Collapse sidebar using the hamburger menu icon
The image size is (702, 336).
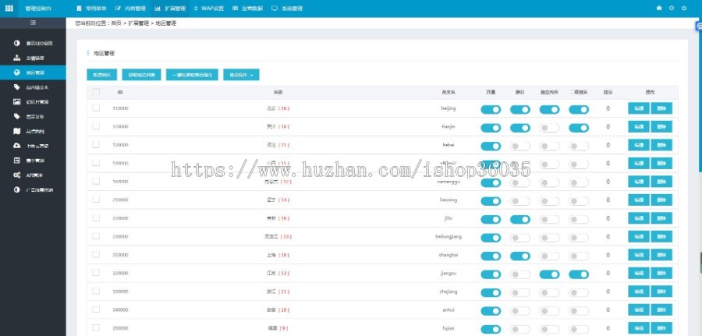tap(33, 23)
